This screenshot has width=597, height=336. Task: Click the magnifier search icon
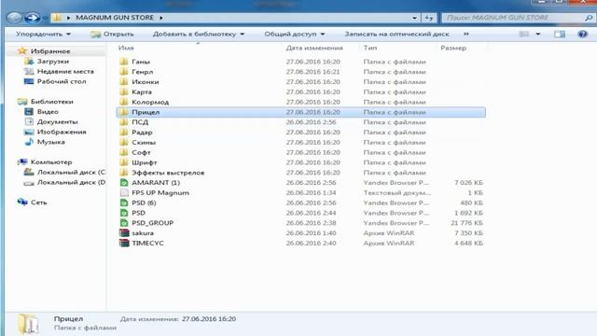[589, 18]
